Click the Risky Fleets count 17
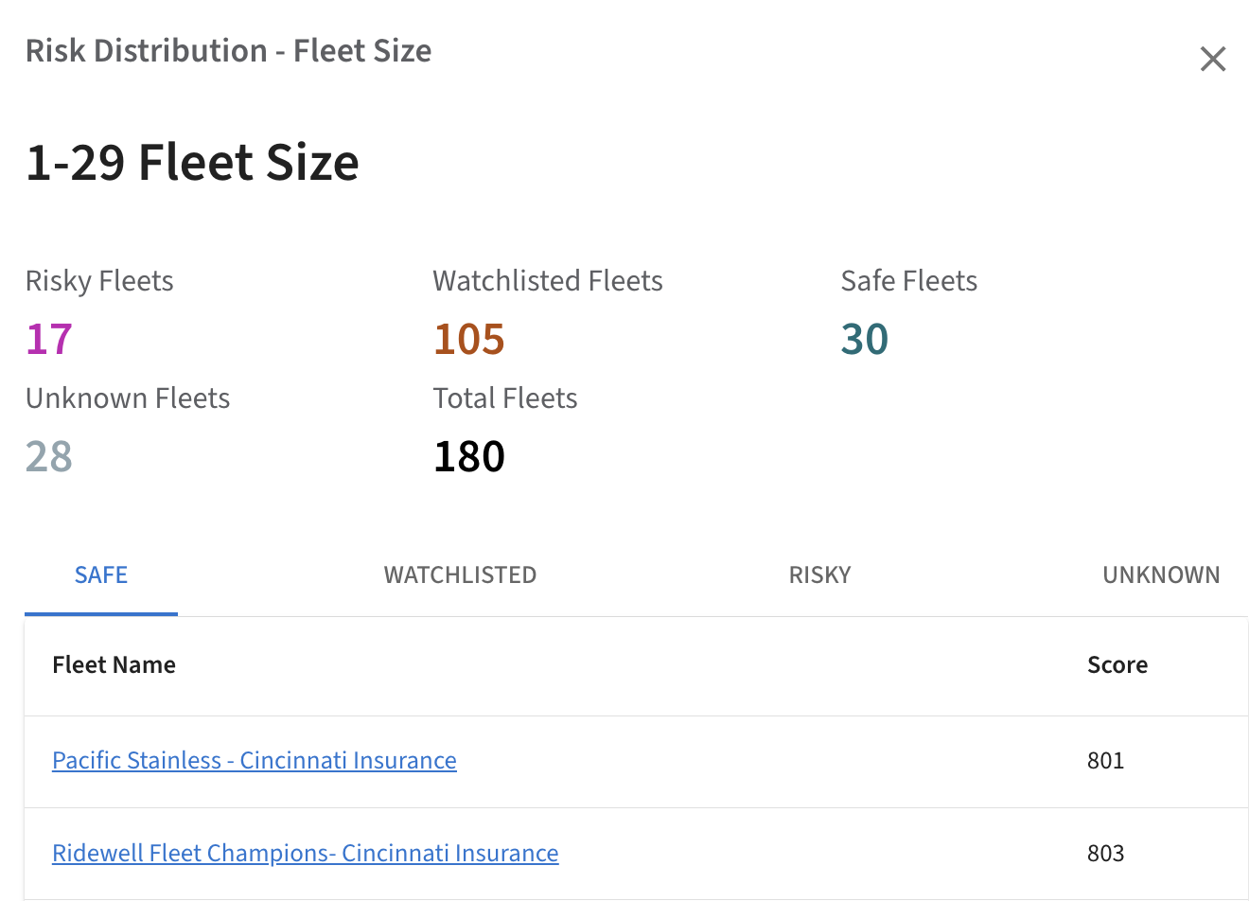 [49, 340]
